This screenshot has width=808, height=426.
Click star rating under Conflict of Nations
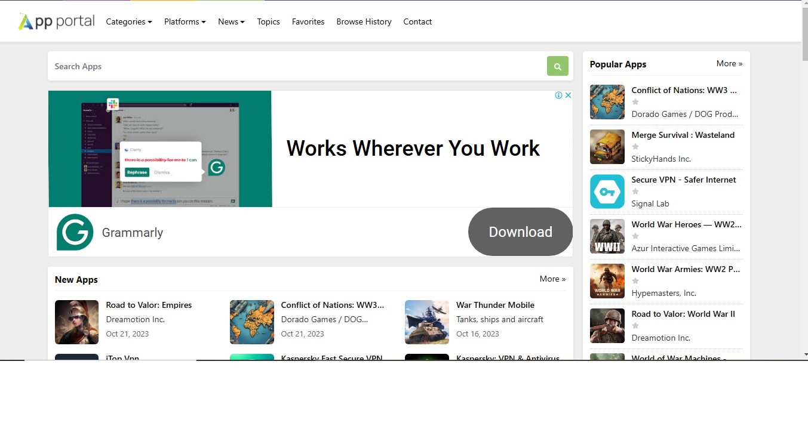(635, 102)
